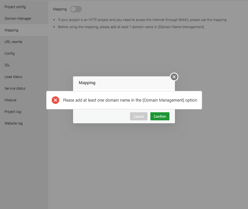Click the red error icon in the notification
Viewport: 248px width, 209px height.
(x=55, y=100)
